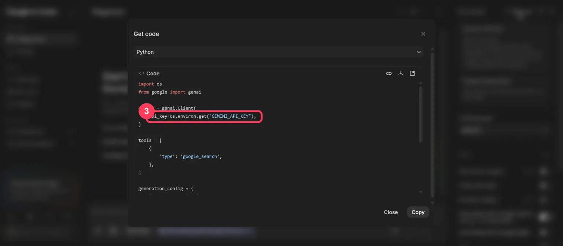This screenshot has height=246, width=563.
Task: Click the "'type': 'google_search'," line
Action: point(191,156)
